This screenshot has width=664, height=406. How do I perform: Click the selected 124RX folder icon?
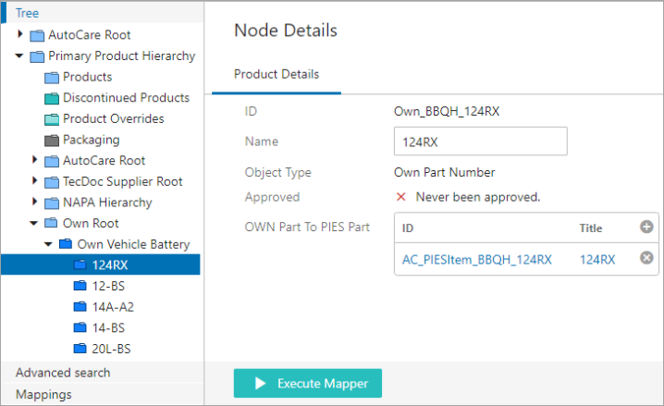pos(80,265)
